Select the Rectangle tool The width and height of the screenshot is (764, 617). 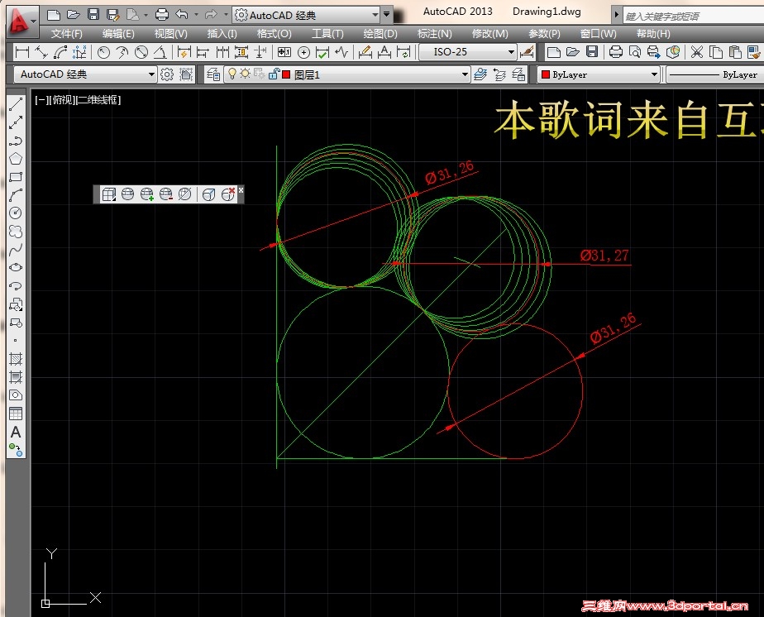(x=16, y=177)
